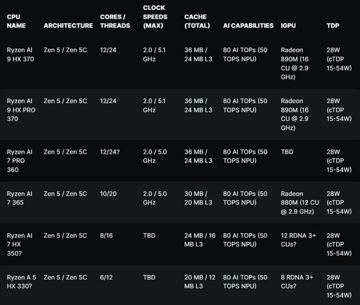This screenshot has height=305, width=360.
Task: Select the Ryzen AI 7 365 row name
Action: 20,198
